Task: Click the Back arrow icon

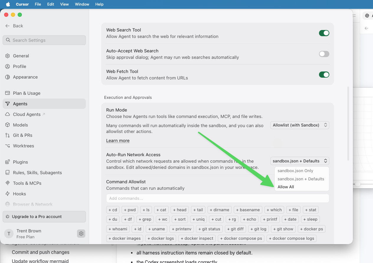Action: [x=8, y=26]
